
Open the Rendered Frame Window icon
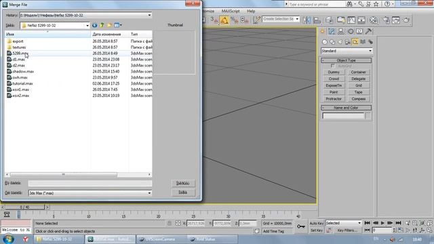click(396, 20)
